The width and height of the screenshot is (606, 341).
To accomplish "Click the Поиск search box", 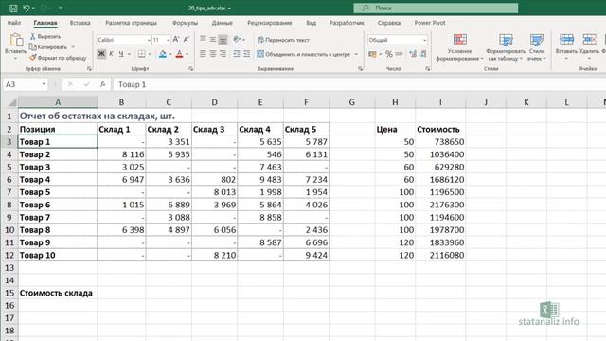I will 436,8.
